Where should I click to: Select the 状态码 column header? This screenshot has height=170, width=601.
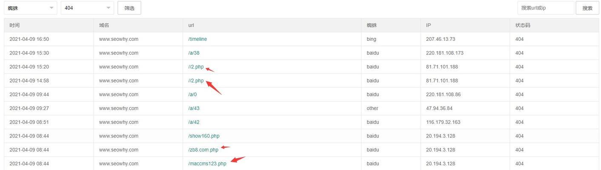(523, 25)
